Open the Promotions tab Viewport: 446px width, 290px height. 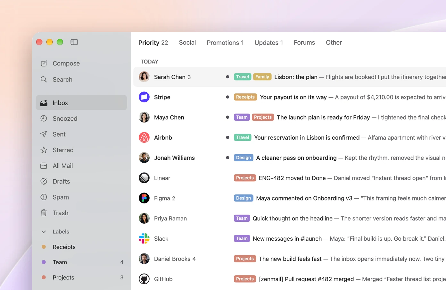(x=225, y=43)
